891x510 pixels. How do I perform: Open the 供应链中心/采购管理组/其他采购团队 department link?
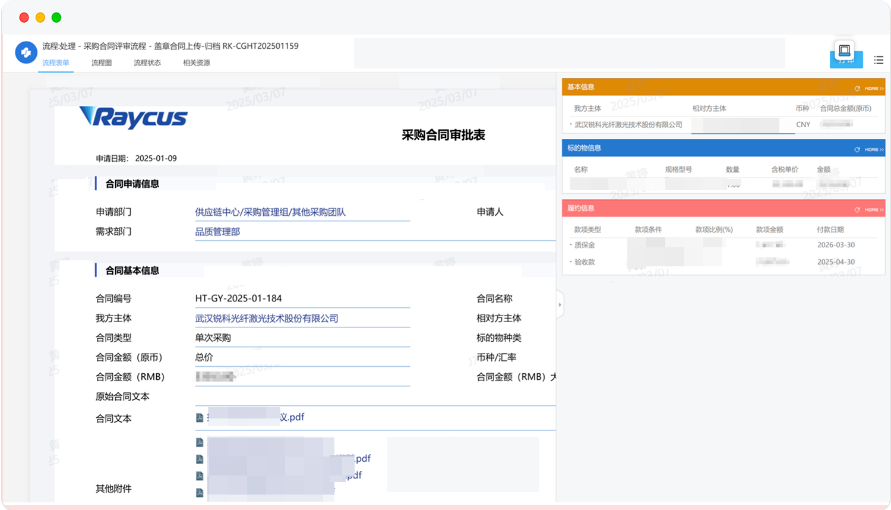click(270, 212)
